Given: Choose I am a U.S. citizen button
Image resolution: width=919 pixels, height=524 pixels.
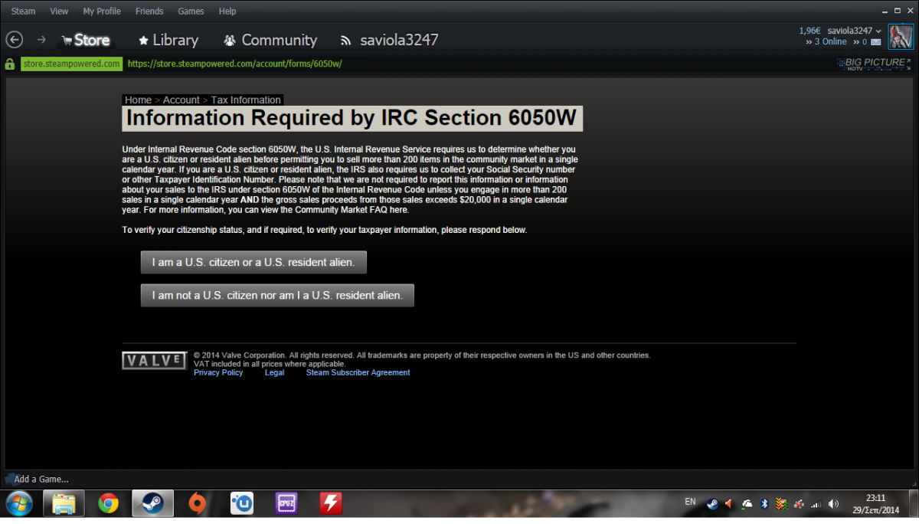Looking at the screenshot, I should tap(253, 262).
